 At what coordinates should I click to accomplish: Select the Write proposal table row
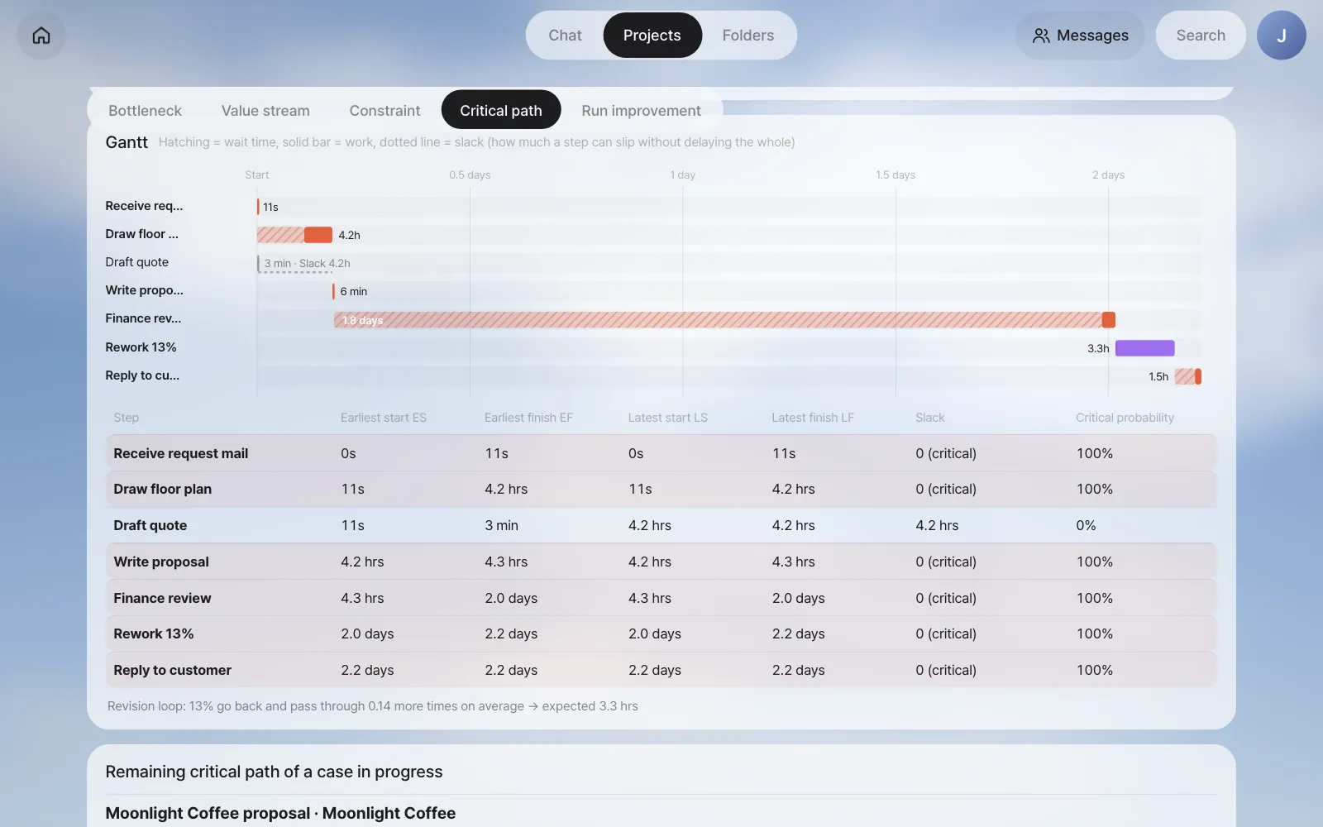[x=661, y=562]
